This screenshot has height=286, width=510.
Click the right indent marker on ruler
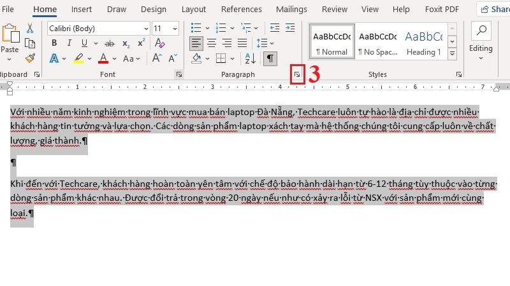(496, 88)
